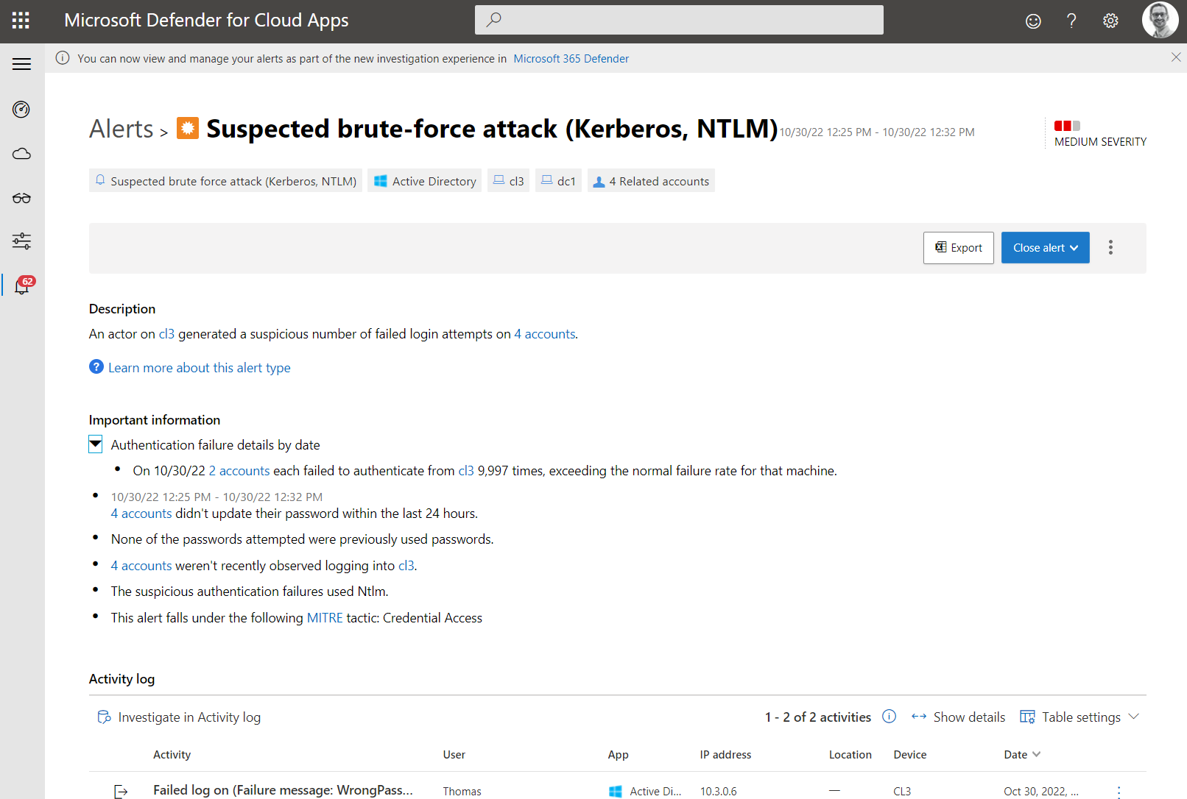Open 4 accounts link in Description

545,334
